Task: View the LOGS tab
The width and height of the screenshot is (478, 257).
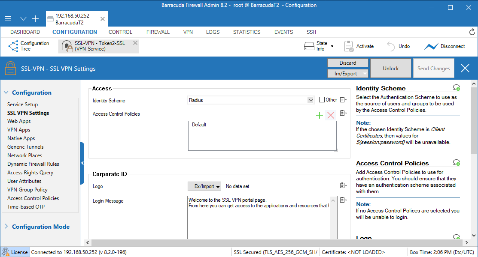Action: [213, 32]
